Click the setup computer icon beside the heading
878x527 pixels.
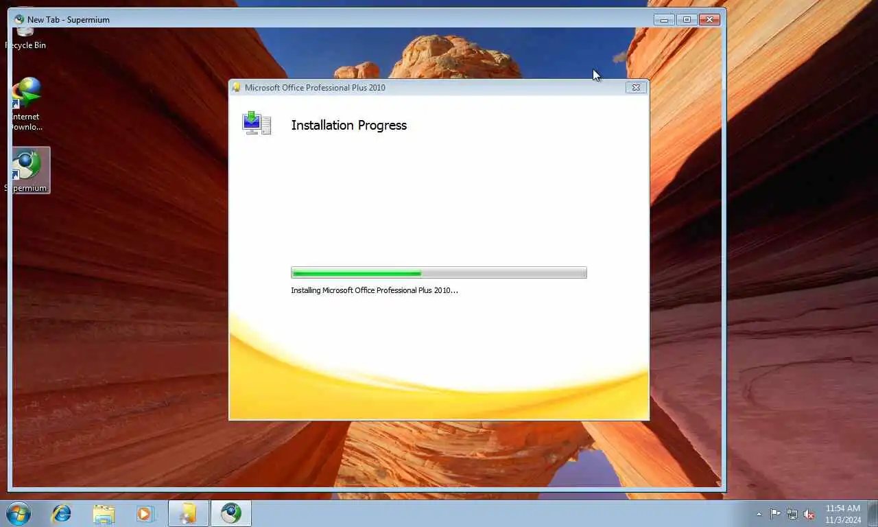point(257,124)
